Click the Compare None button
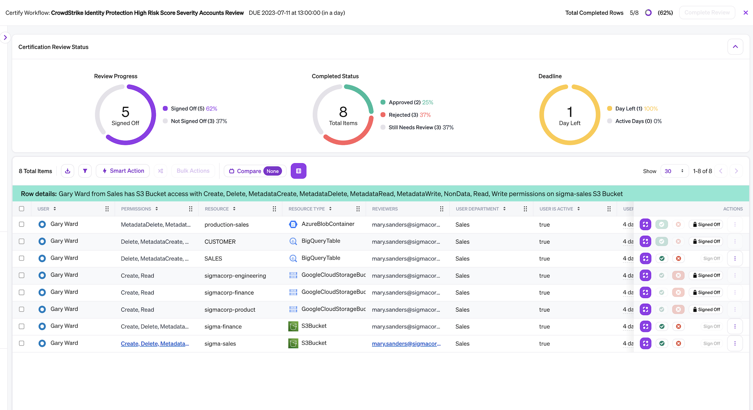This screenshot has height=410, width=753. [255, 171]
